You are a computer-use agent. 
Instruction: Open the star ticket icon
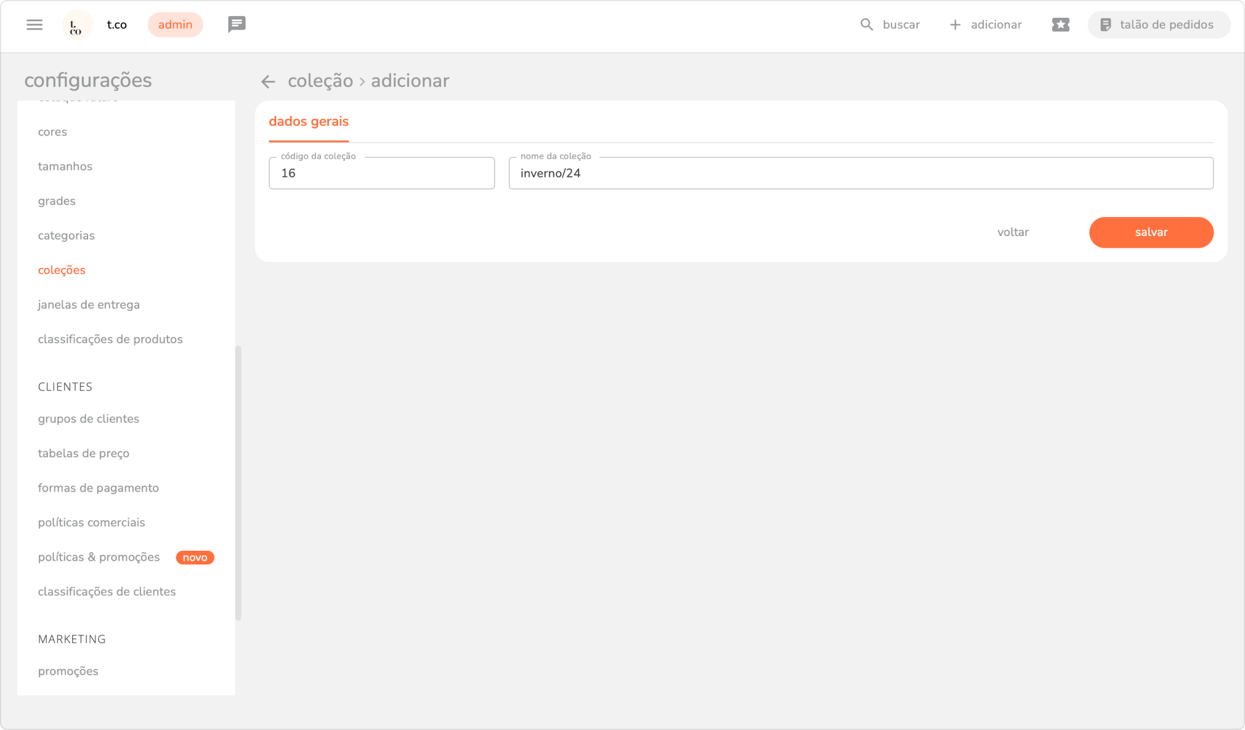tap(1060, 25)
